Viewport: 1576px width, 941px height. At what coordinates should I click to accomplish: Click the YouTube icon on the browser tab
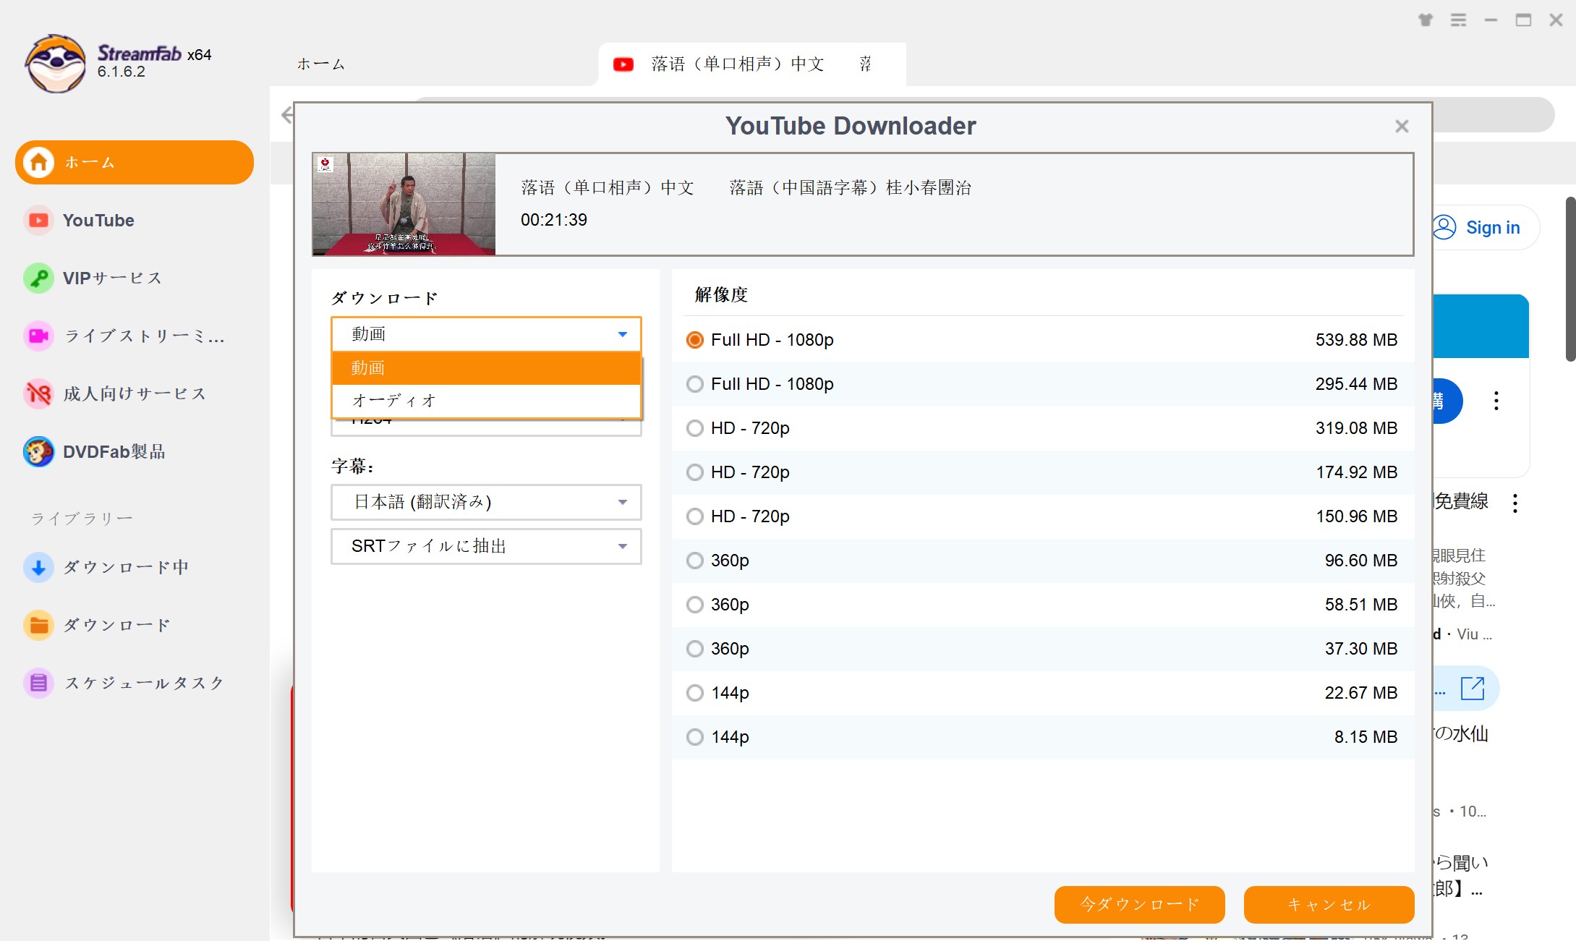(623, 64)
